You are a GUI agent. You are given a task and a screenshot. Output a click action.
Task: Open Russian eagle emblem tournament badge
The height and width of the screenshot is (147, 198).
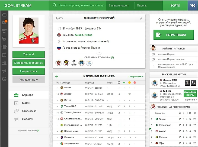coord(66,63)
